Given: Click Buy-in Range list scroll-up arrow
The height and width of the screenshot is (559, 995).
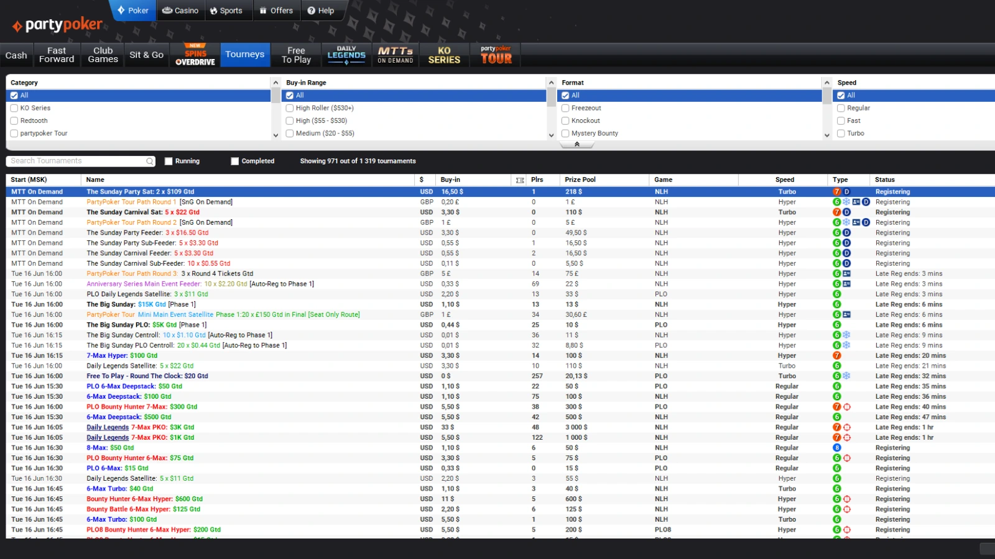Looking at the screenshot, I should click(x=551, y=83).
